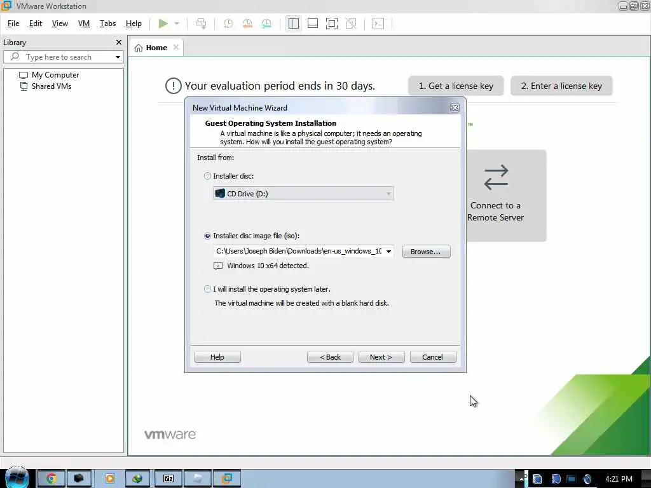Viewport: 651px width, 488px height.
Task: Click the Revert to Snapshot icon
Action: [247, 24]
